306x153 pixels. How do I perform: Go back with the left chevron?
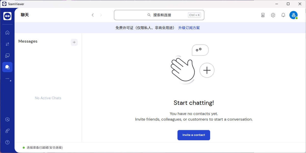(x=93, y=15)
